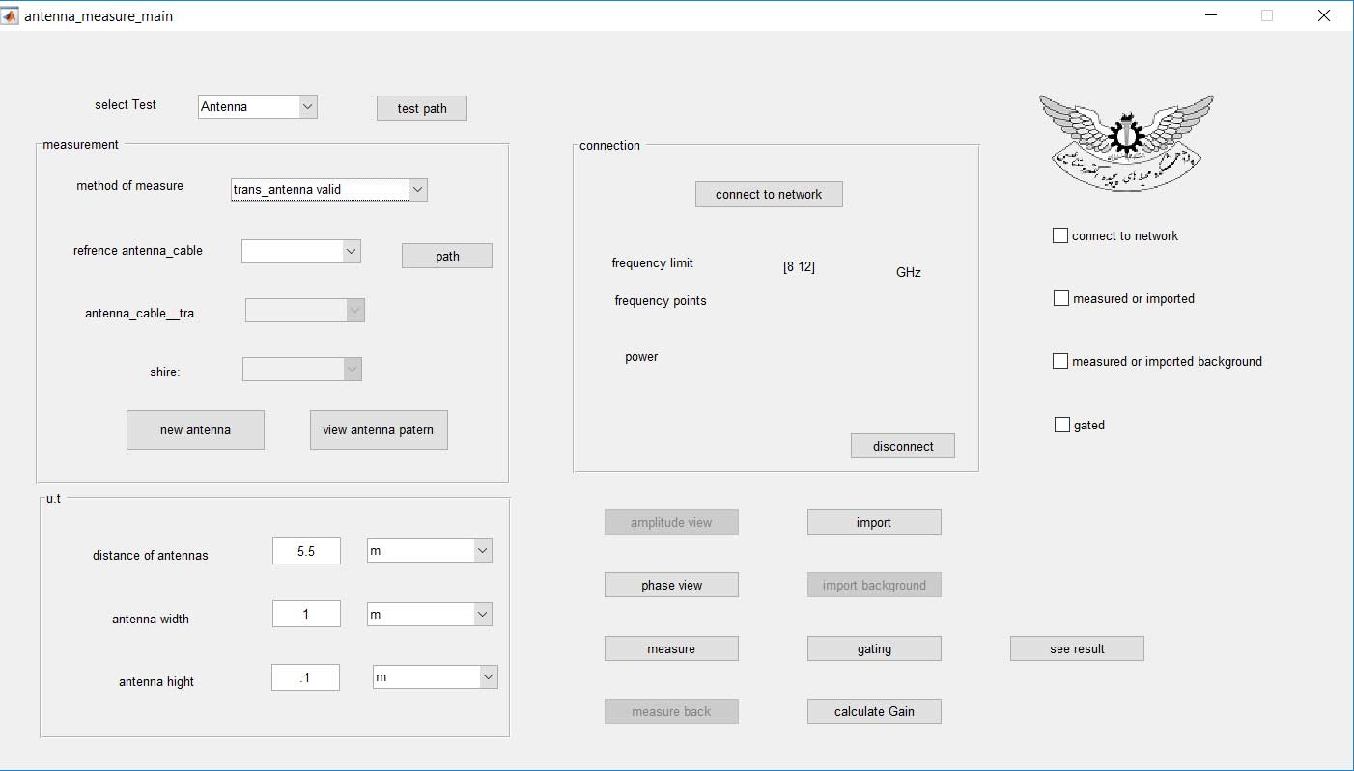Click the MATLAB icon in title bar
1354x771 pixels.
11,15
